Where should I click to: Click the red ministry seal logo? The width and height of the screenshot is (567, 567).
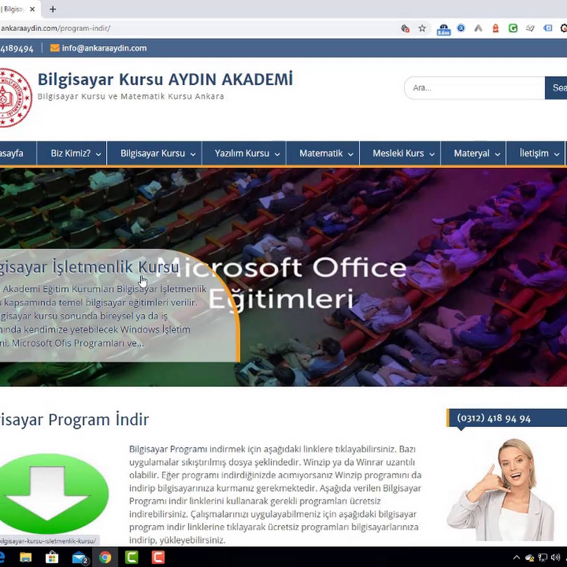[15, 97]
